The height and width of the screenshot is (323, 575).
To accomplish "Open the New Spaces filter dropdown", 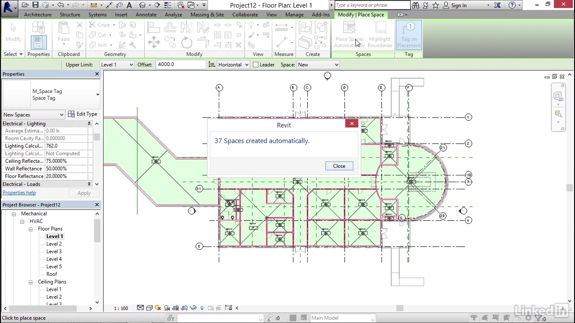I will 33,114.
